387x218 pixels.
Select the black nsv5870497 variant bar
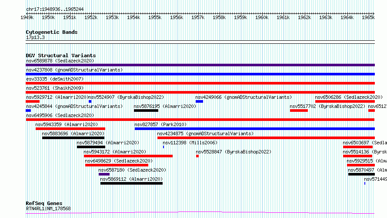click(362, 174)
